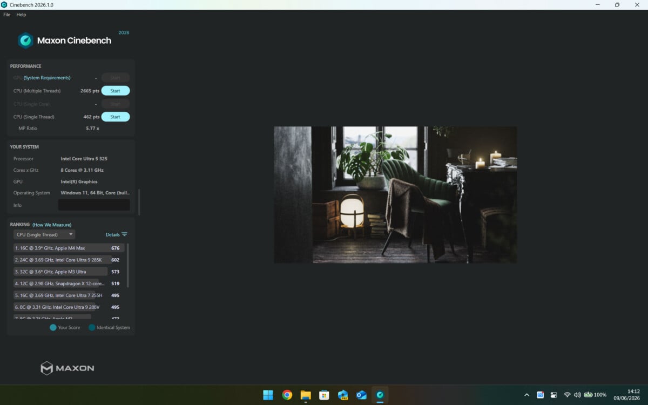Click the Cinebench taskbar icon
The image size is (648, 405).
(x=380, y=395)
